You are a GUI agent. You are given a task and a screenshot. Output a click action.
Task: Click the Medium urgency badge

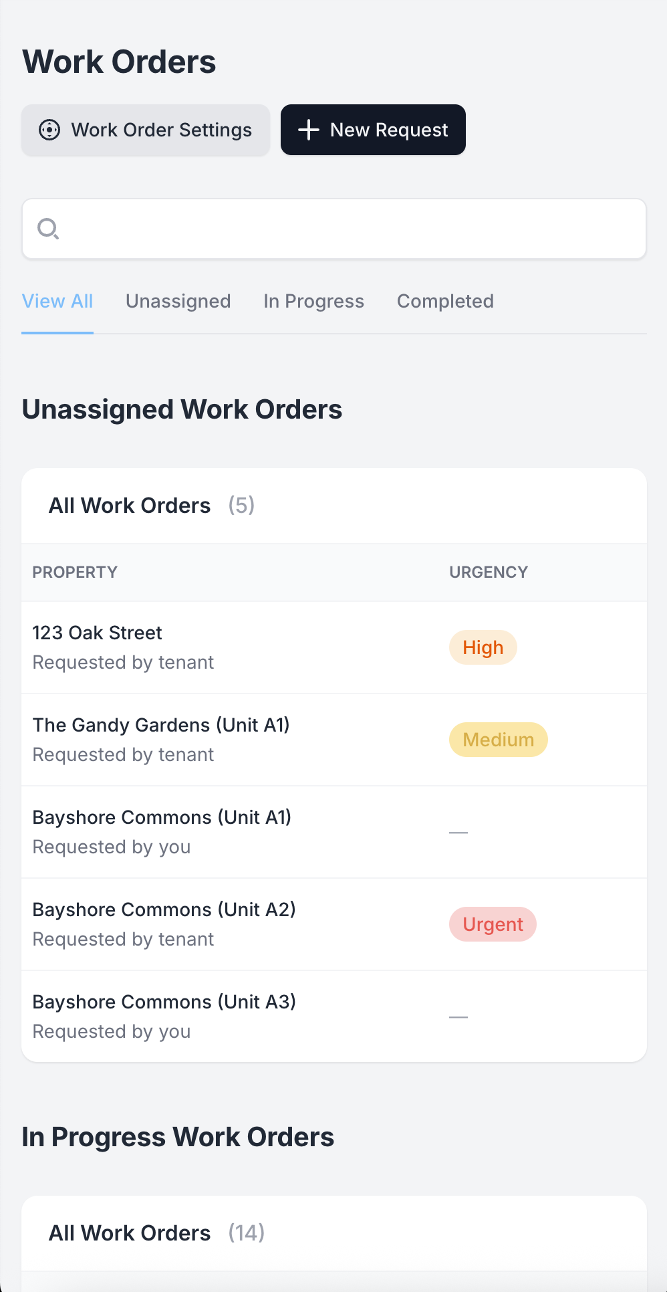498,740
